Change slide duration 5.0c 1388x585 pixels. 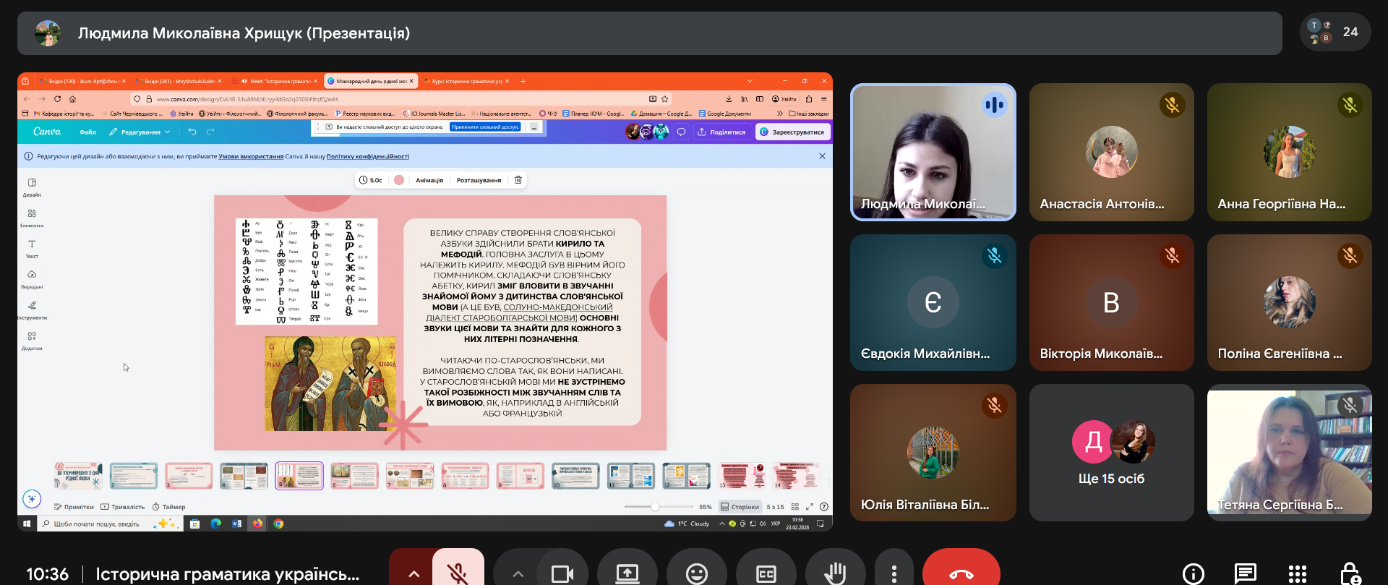coord(371,180)
